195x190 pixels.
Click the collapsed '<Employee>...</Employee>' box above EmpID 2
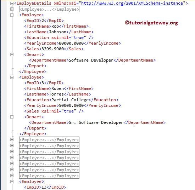tap(49, 9)
